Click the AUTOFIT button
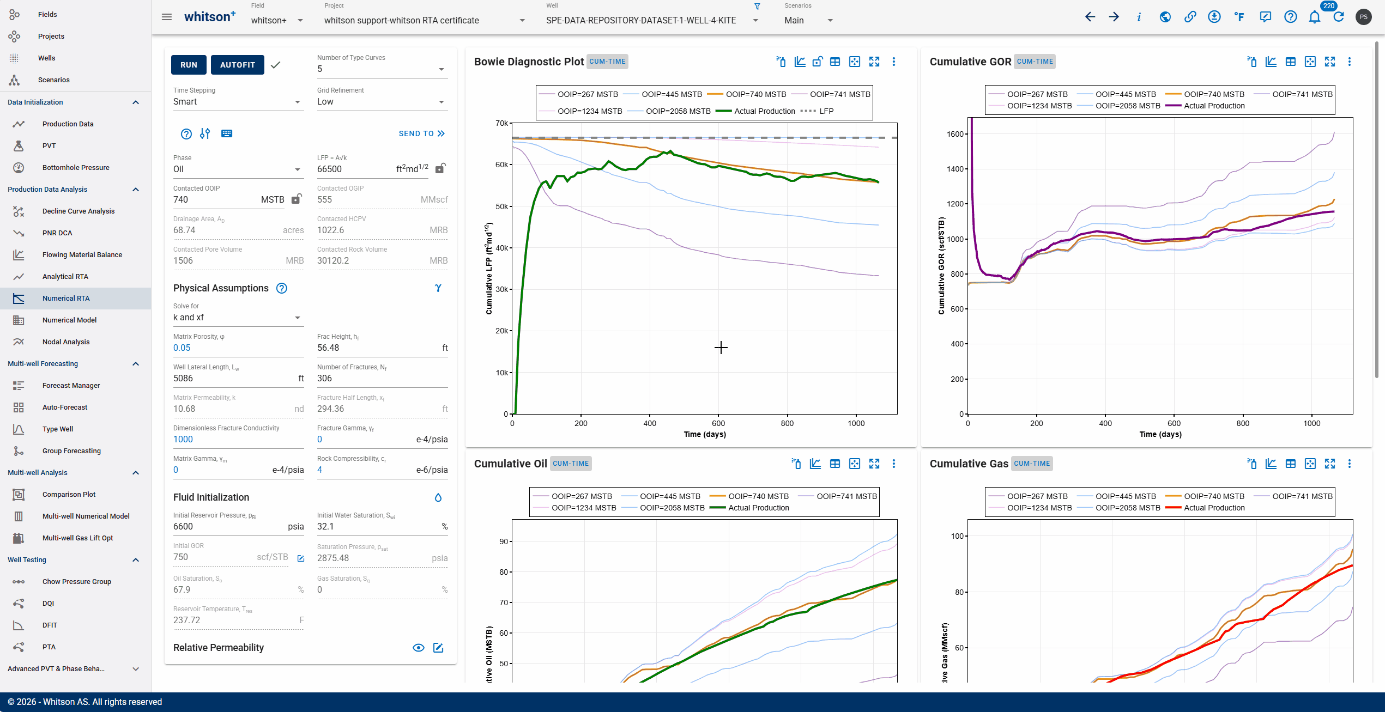Screen dimensions: 1385x712 [238, 65]
